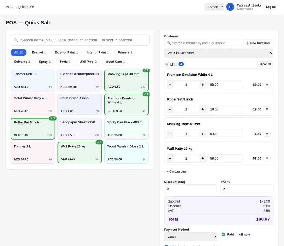Select Wall Putty 20 kg product card
284x246 pixels.
pyautogui.click(x=80, y=153)
